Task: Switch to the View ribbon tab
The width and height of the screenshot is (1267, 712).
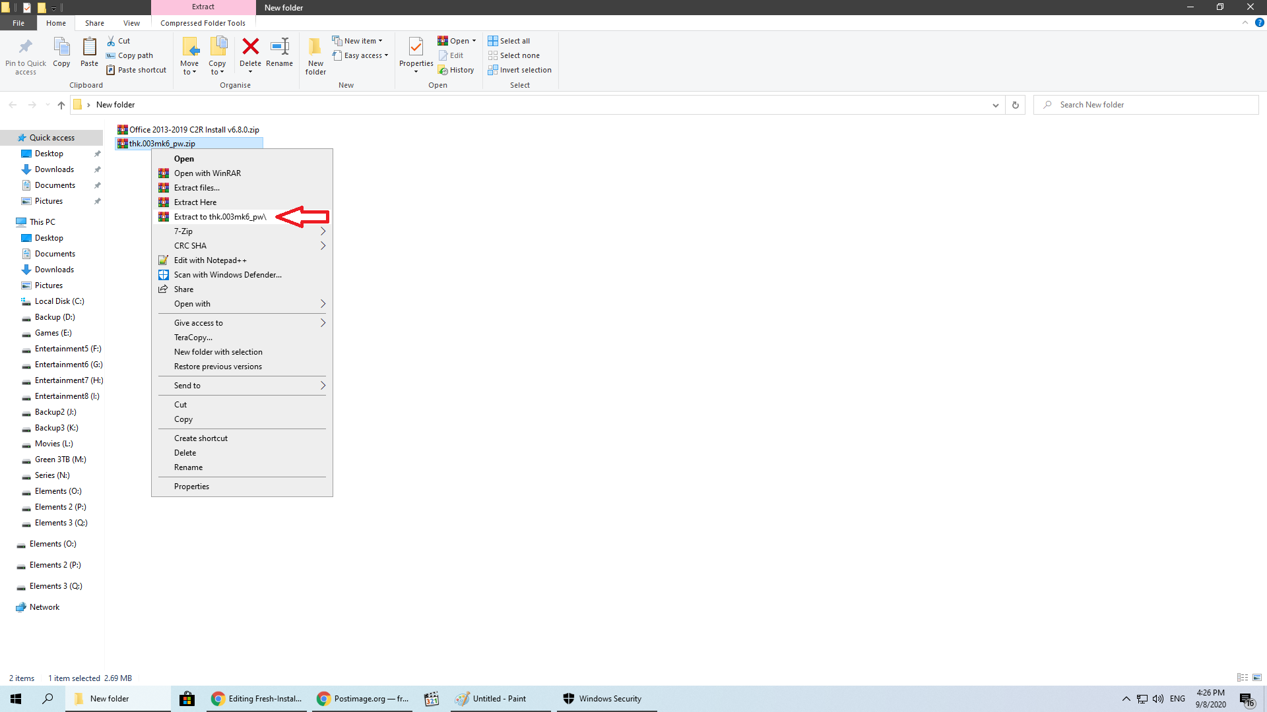Action: (x=131, y=23)
